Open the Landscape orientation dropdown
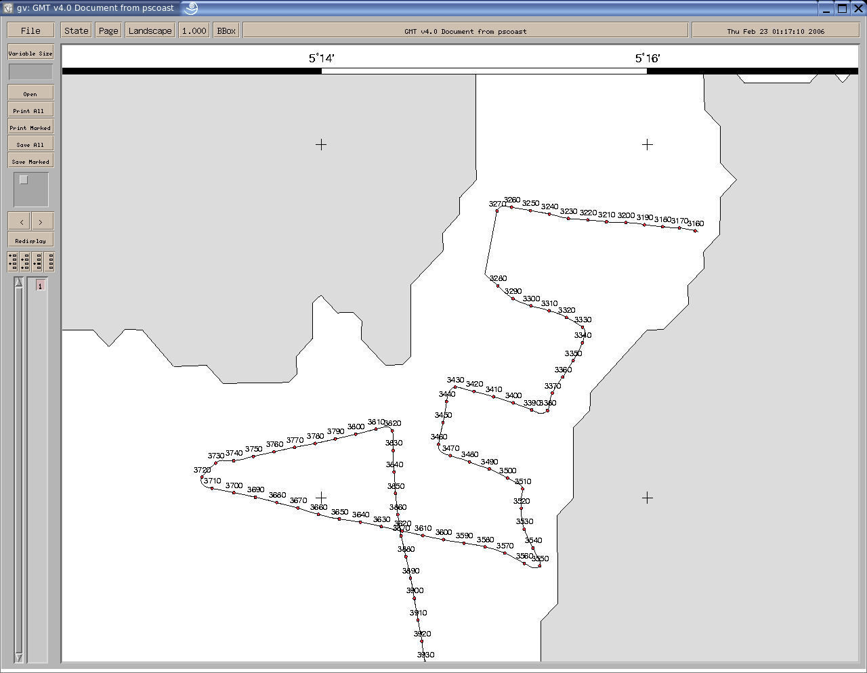 coord(150,30)
